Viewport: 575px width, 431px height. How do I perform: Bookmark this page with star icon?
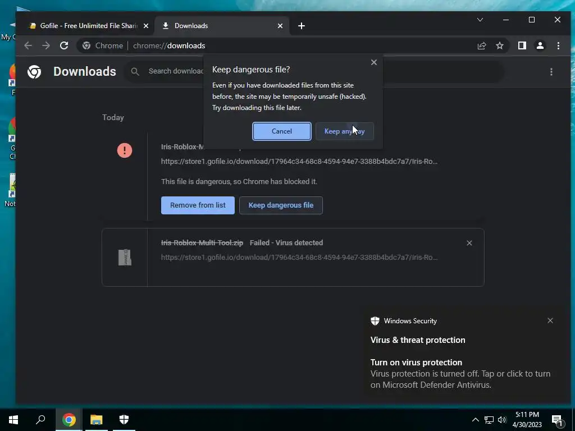tap(499, 45)
